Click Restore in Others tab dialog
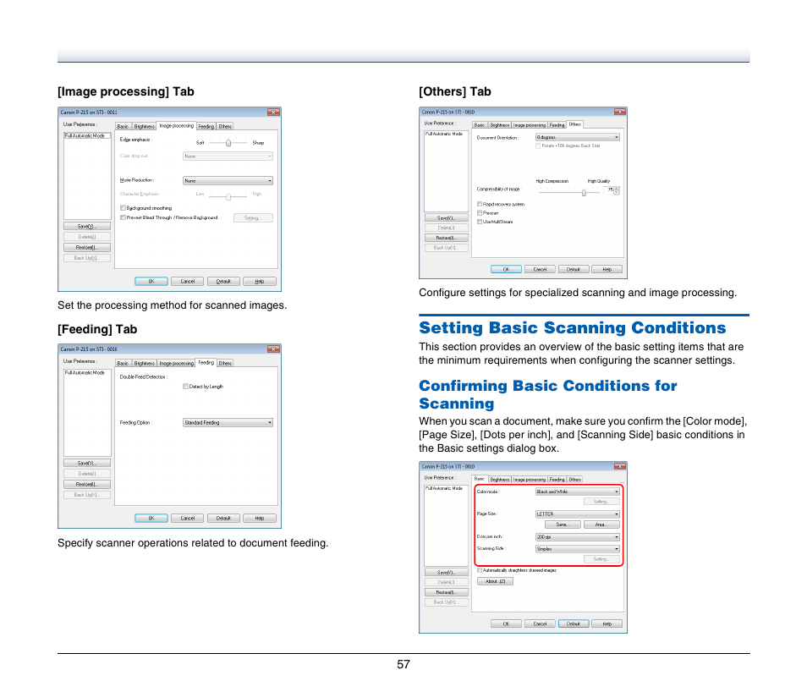Viewport: 807px width, 692px height. click(446, 238)
